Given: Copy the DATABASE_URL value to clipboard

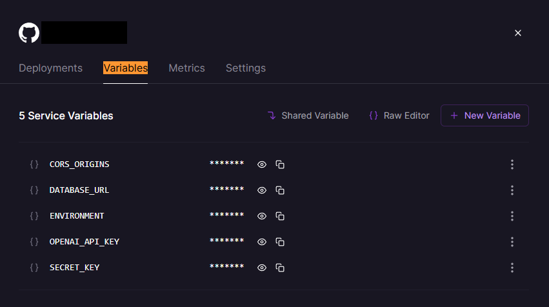Looking at the screenshot, I should (280, 190).
